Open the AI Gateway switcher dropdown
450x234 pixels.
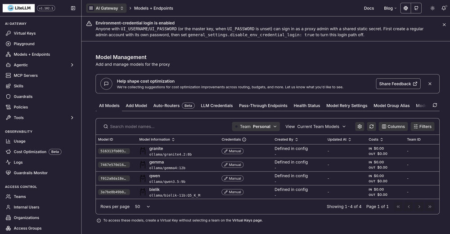click(106, 8)
